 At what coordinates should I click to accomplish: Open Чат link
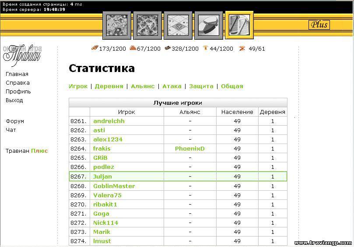pos(11,130)
